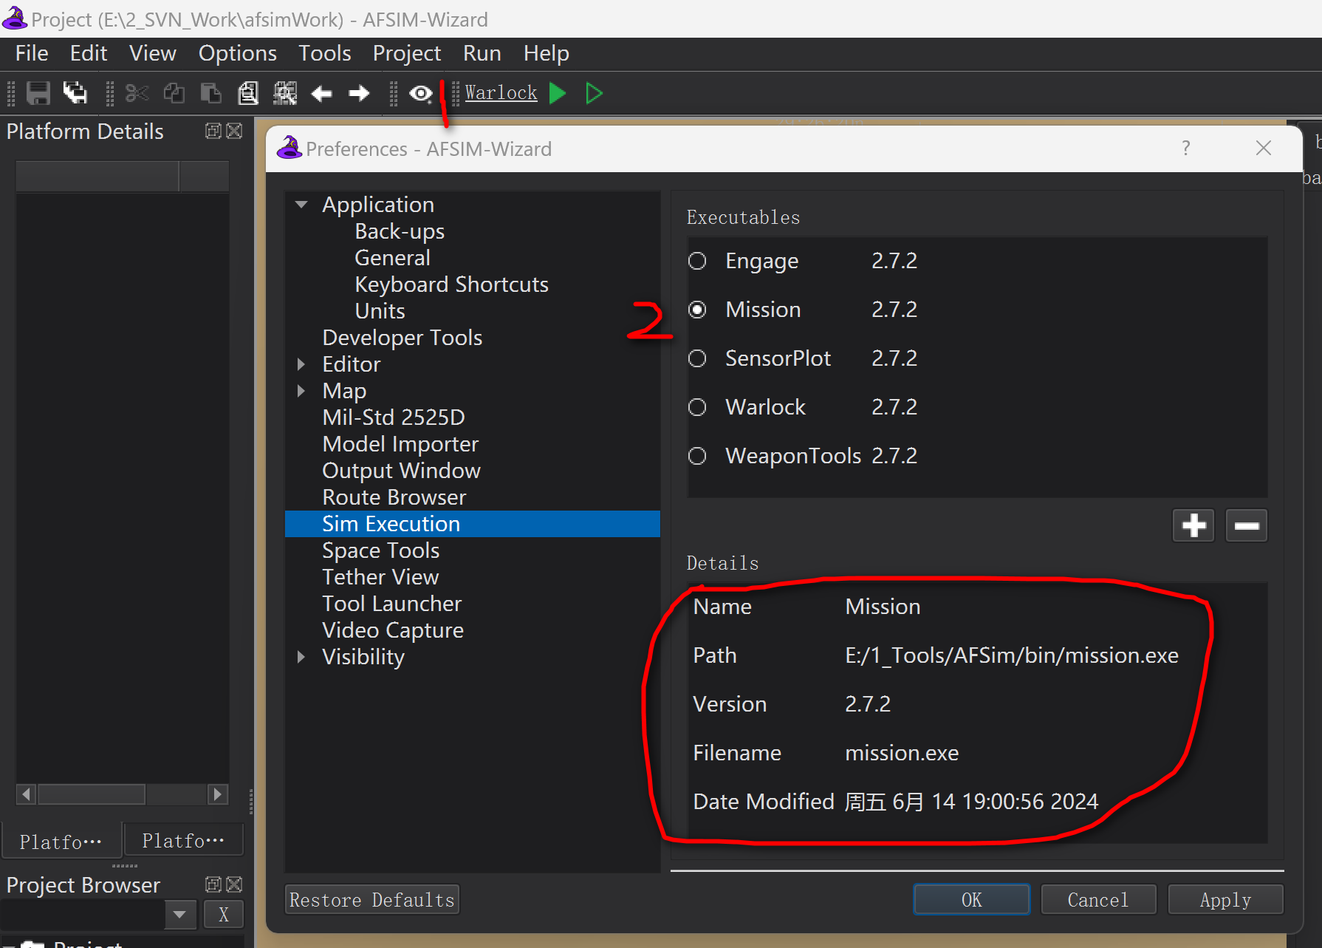Navigate forward with right arrow icon

coord(359,93)
